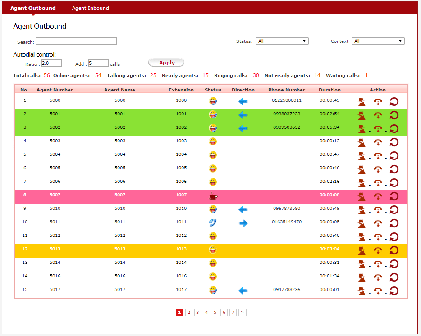
Task: Click current page 1 in pagination
Action: [x=179, y=313]
